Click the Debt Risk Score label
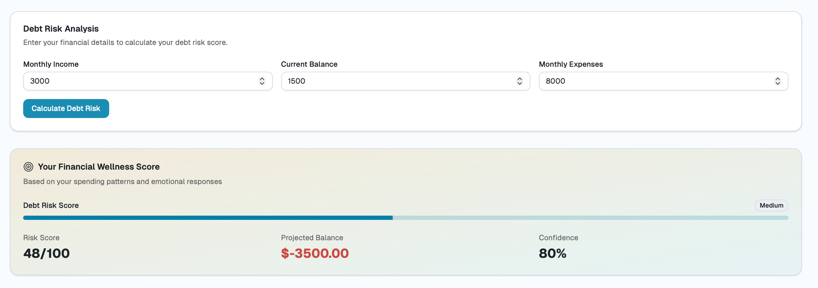Viewport: 818px width, 288px height. point(51,205)
